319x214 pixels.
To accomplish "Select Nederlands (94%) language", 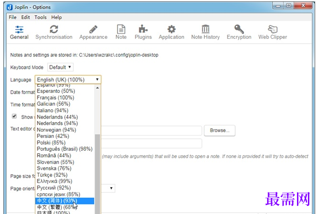I will pyautogui.click(x=64, y=123).
